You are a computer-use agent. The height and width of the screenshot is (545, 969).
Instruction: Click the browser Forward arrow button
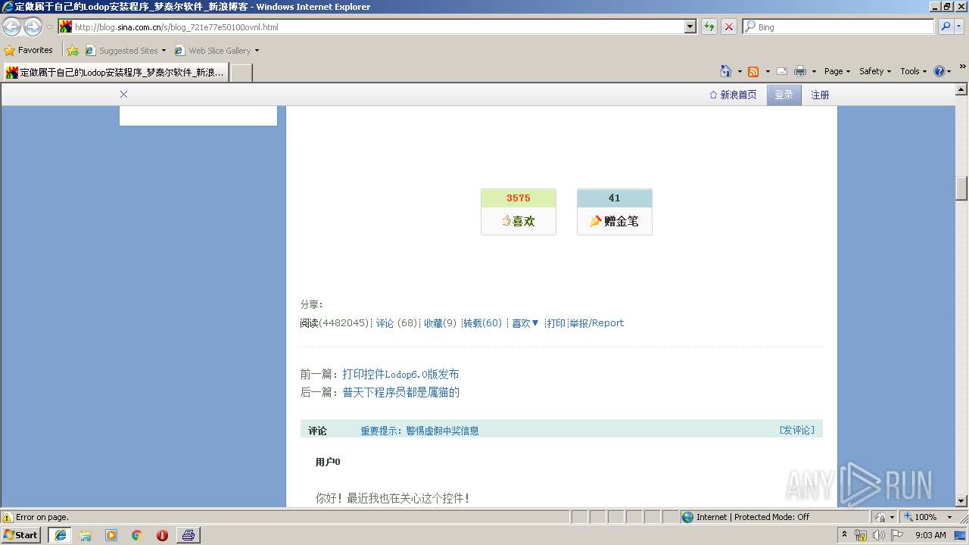[33, 26]
